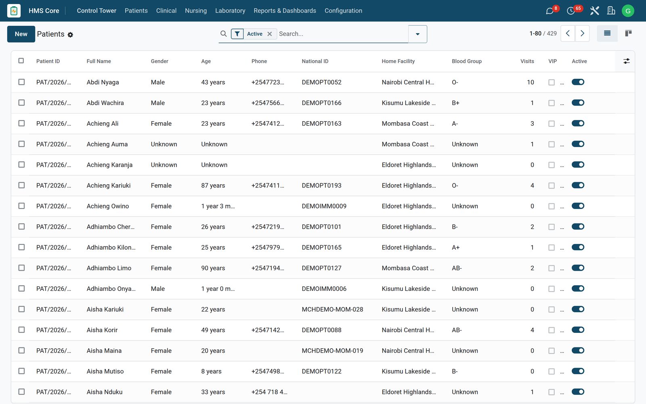Click the company building icon
Screen dimensions: 646x404
[611, 11]
